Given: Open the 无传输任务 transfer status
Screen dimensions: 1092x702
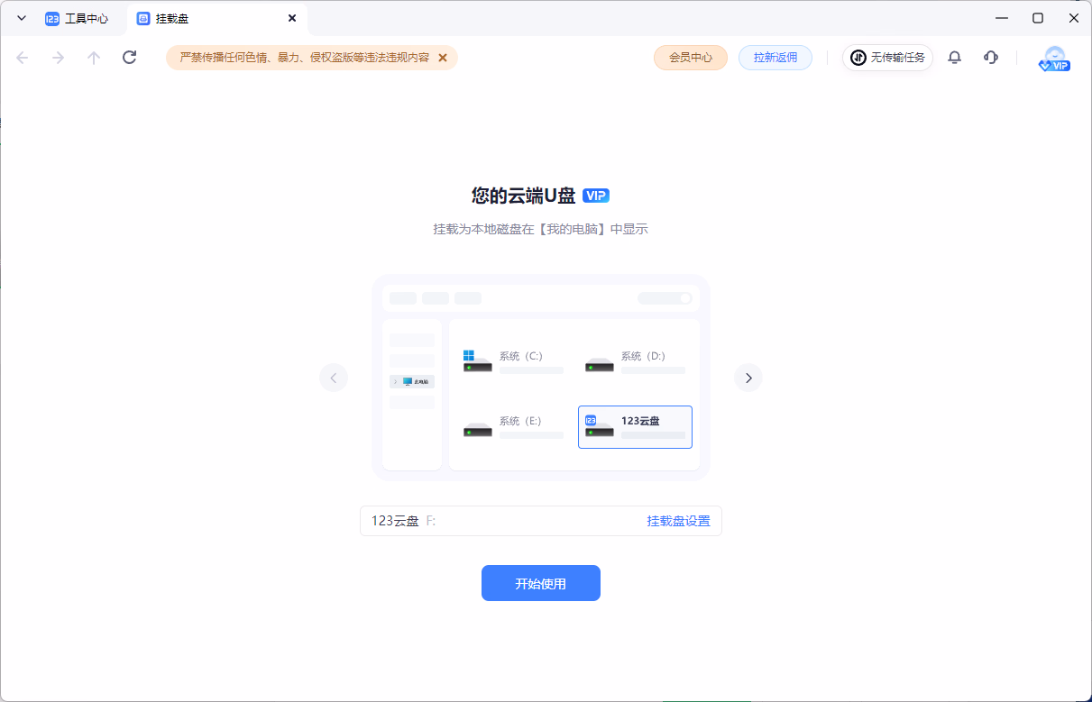Looking at the screenshot, I should pyautogui.click(x=887, y=58).
